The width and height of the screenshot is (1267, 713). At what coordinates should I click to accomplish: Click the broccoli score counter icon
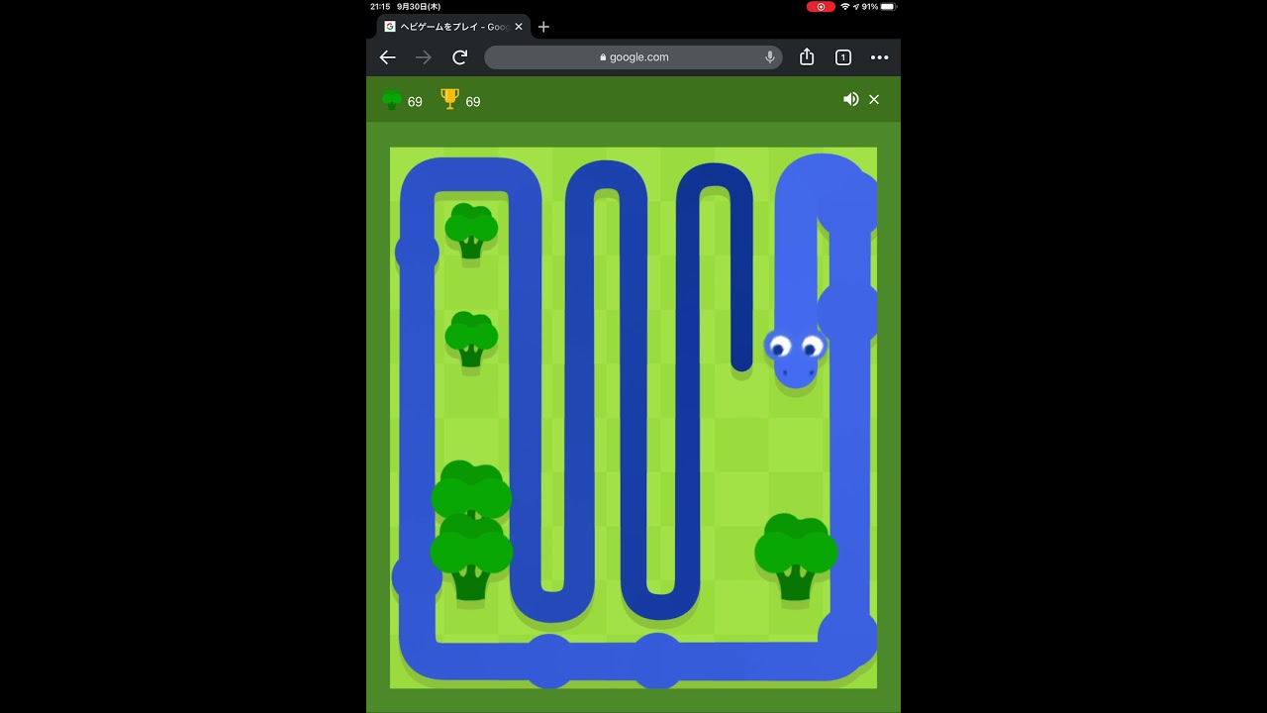(x=392, y=99)
